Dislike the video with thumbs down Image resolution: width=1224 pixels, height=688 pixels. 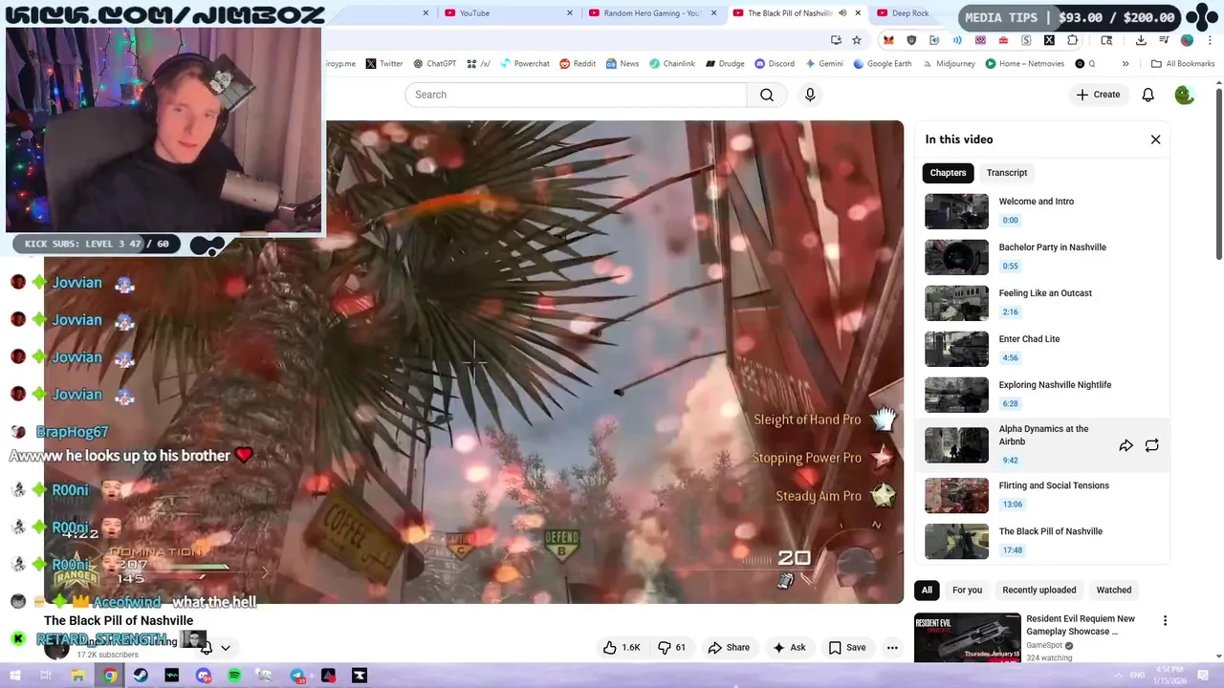tap(672, 647)
